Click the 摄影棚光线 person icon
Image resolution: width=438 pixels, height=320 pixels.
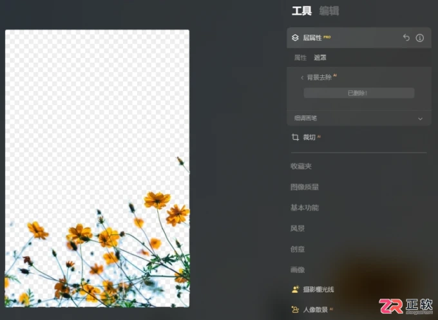tap(295, 289)
